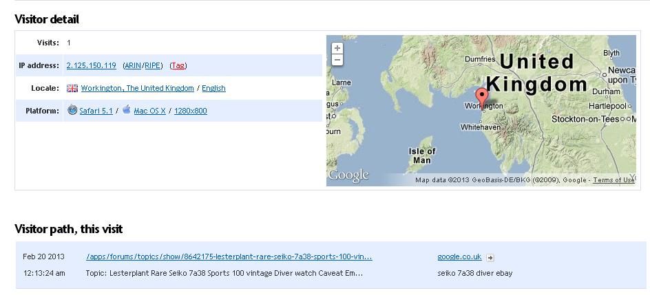Click the red map pin on Workington

pos(481,98)
